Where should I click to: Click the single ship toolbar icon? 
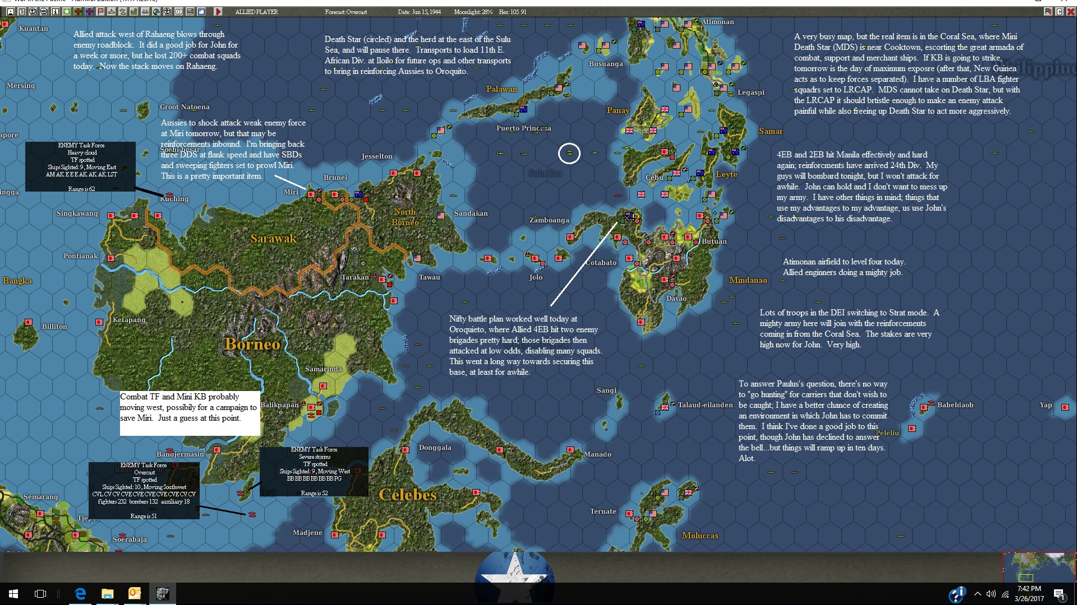tap(112, 12)
